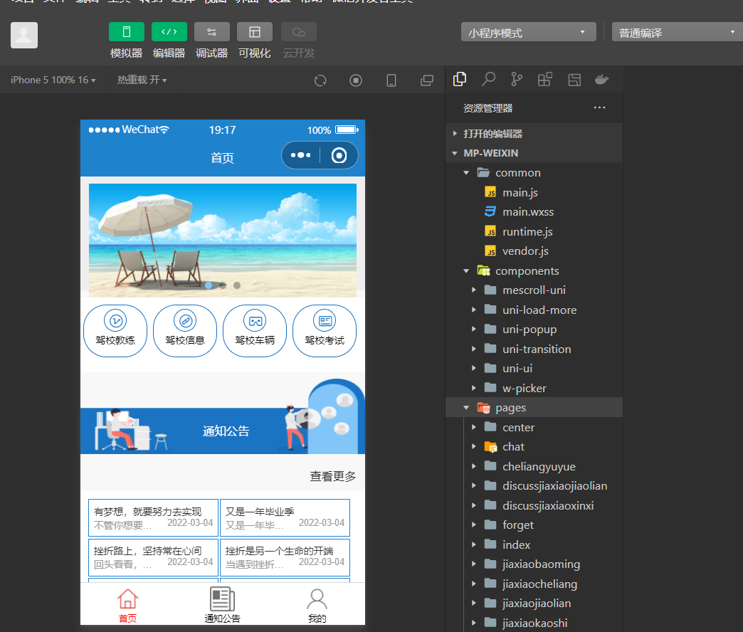
Task: Open remote device debugging phone icon
Action: (391, 80)
